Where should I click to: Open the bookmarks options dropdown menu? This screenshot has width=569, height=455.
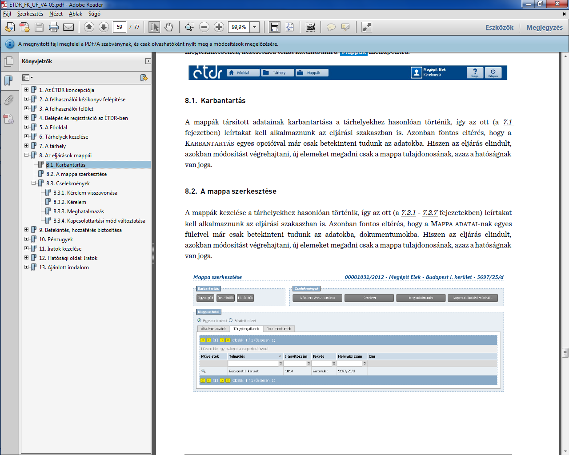pos(28,78)
